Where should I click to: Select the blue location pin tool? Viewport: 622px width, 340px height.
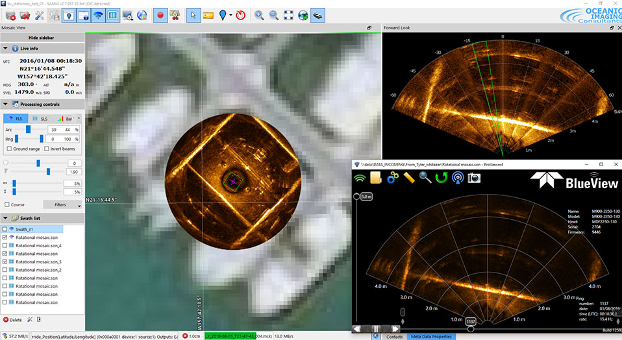223,16
